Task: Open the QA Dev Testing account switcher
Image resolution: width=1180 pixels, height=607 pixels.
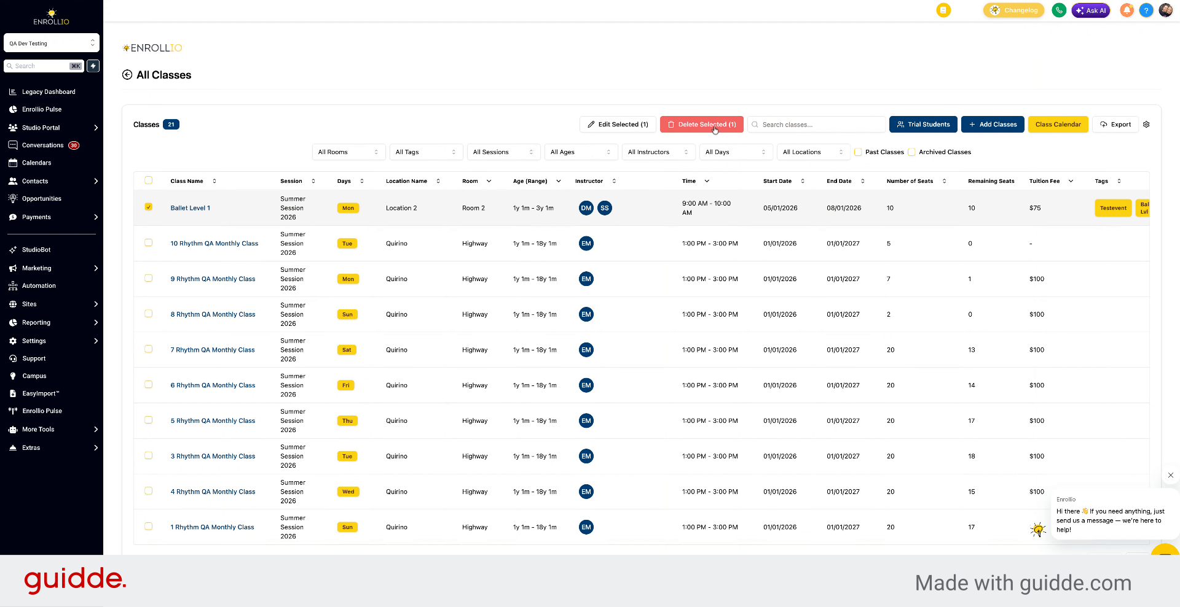Action: tap(52, 43)
